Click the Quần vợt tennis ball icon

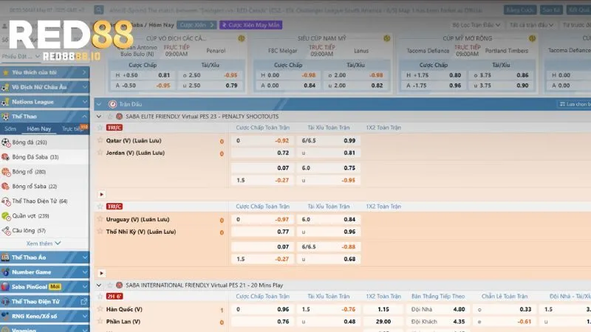coord(6,216)
